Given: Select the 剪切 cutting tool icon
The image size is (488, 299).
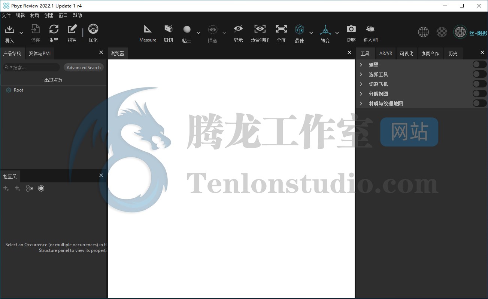Looking at the screenshot, I should (x=169, y=29).
